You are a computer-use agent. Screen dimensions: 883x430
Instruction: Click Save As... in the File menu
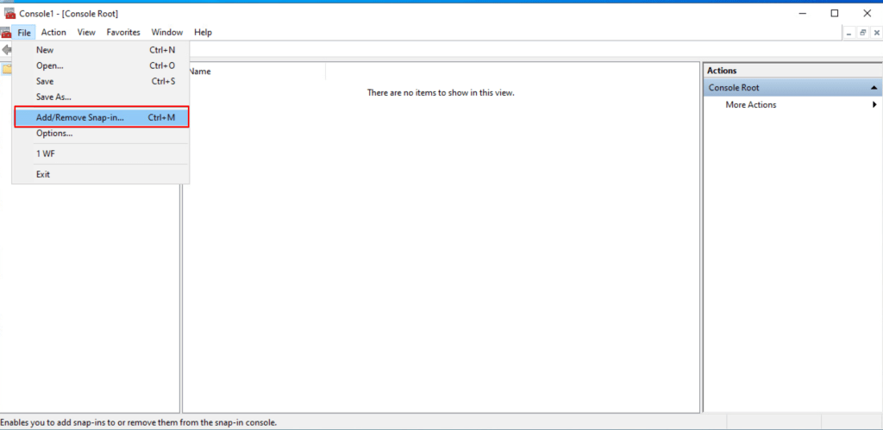click(x=53, y=97)
